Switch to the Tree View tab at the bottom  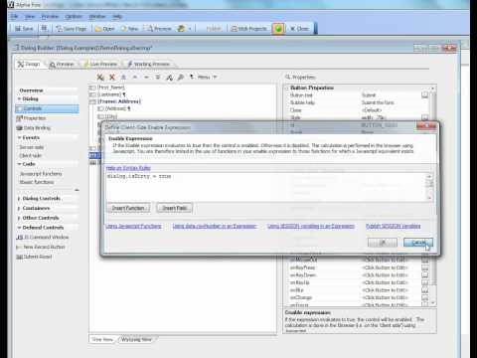pyautogui.click(x=102, y=339)
